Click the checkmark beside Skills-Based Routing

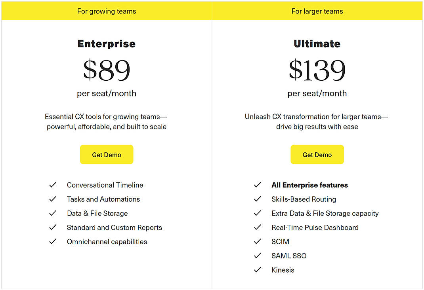pos(258,199)
